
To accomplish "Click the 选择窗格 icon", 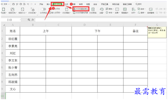I will 151,11.
